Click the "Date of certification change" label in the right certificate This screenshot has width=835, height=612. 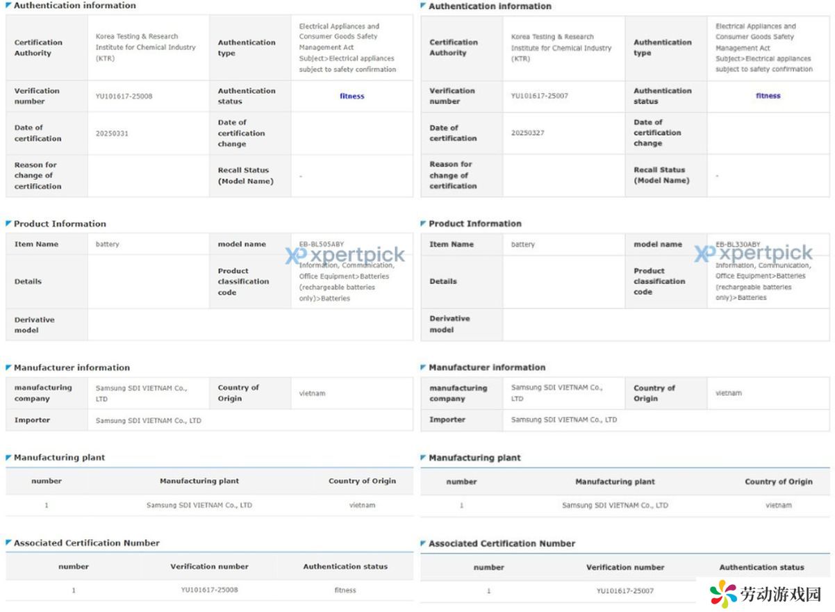point(657,133)
